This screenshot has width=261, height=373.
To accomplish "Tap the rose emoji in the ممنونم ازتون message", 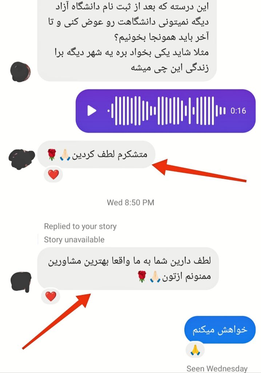I will coord(142,276).
